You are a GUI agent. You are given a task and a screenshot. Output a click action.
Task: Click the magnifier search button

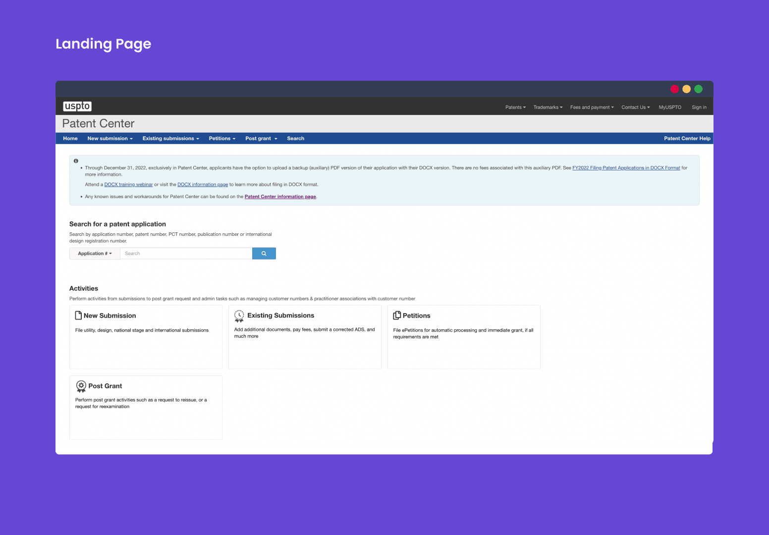[x=264, y=254]
